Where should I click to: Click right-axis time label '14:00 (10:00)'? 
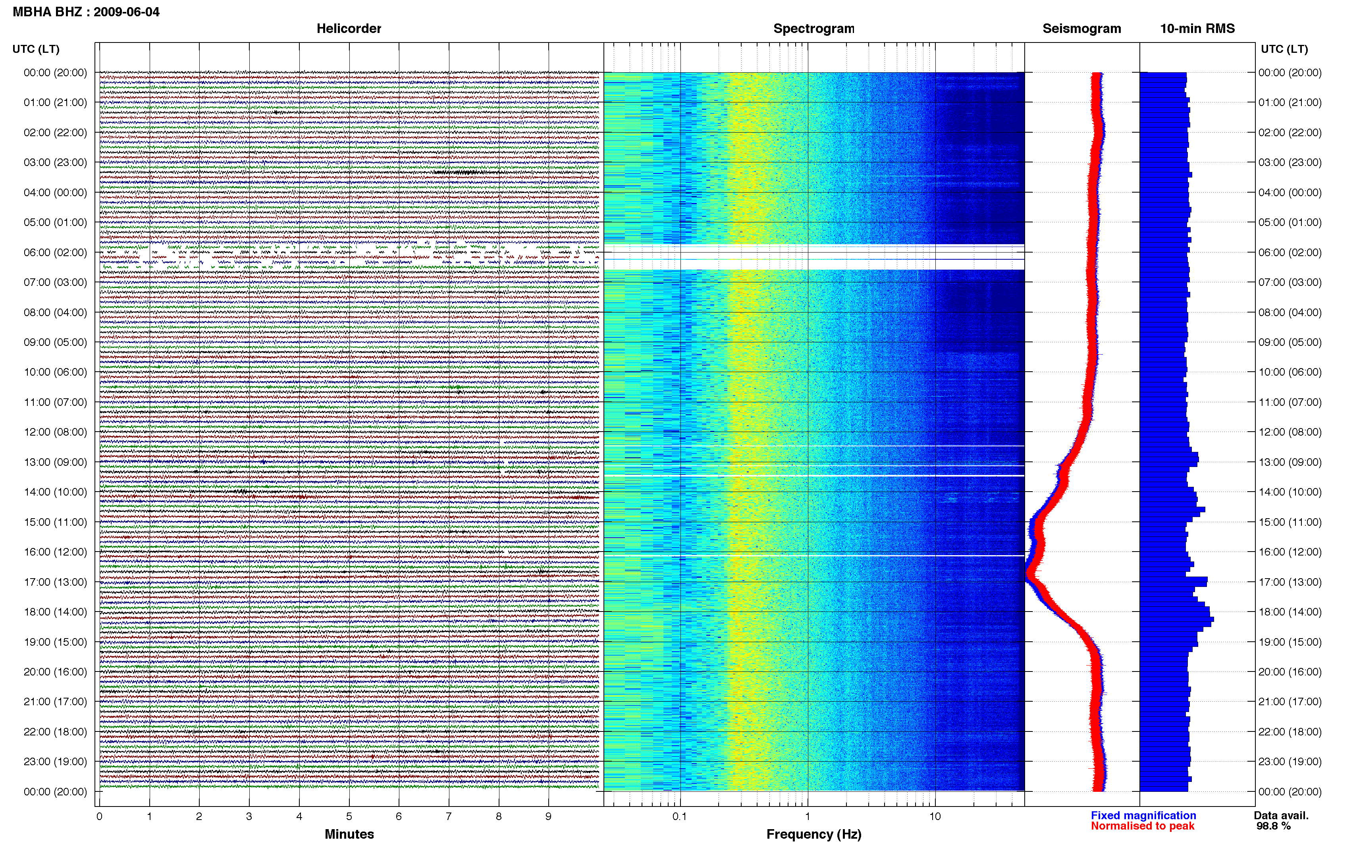(1290, 492)
